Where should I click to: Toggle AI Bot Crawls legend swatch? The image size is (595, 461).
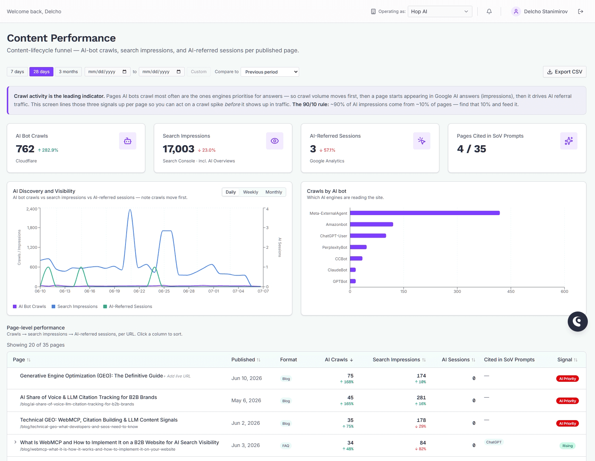click(15, 306)
